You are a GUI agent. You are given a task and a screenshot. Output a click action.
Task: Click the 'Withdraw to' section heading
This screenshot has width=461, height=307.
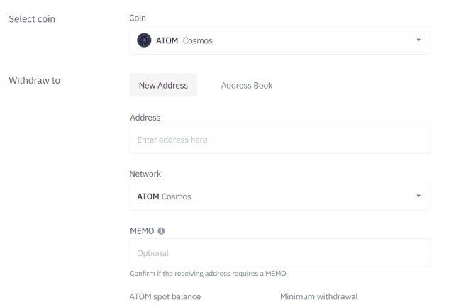click(x=34, y=80)
